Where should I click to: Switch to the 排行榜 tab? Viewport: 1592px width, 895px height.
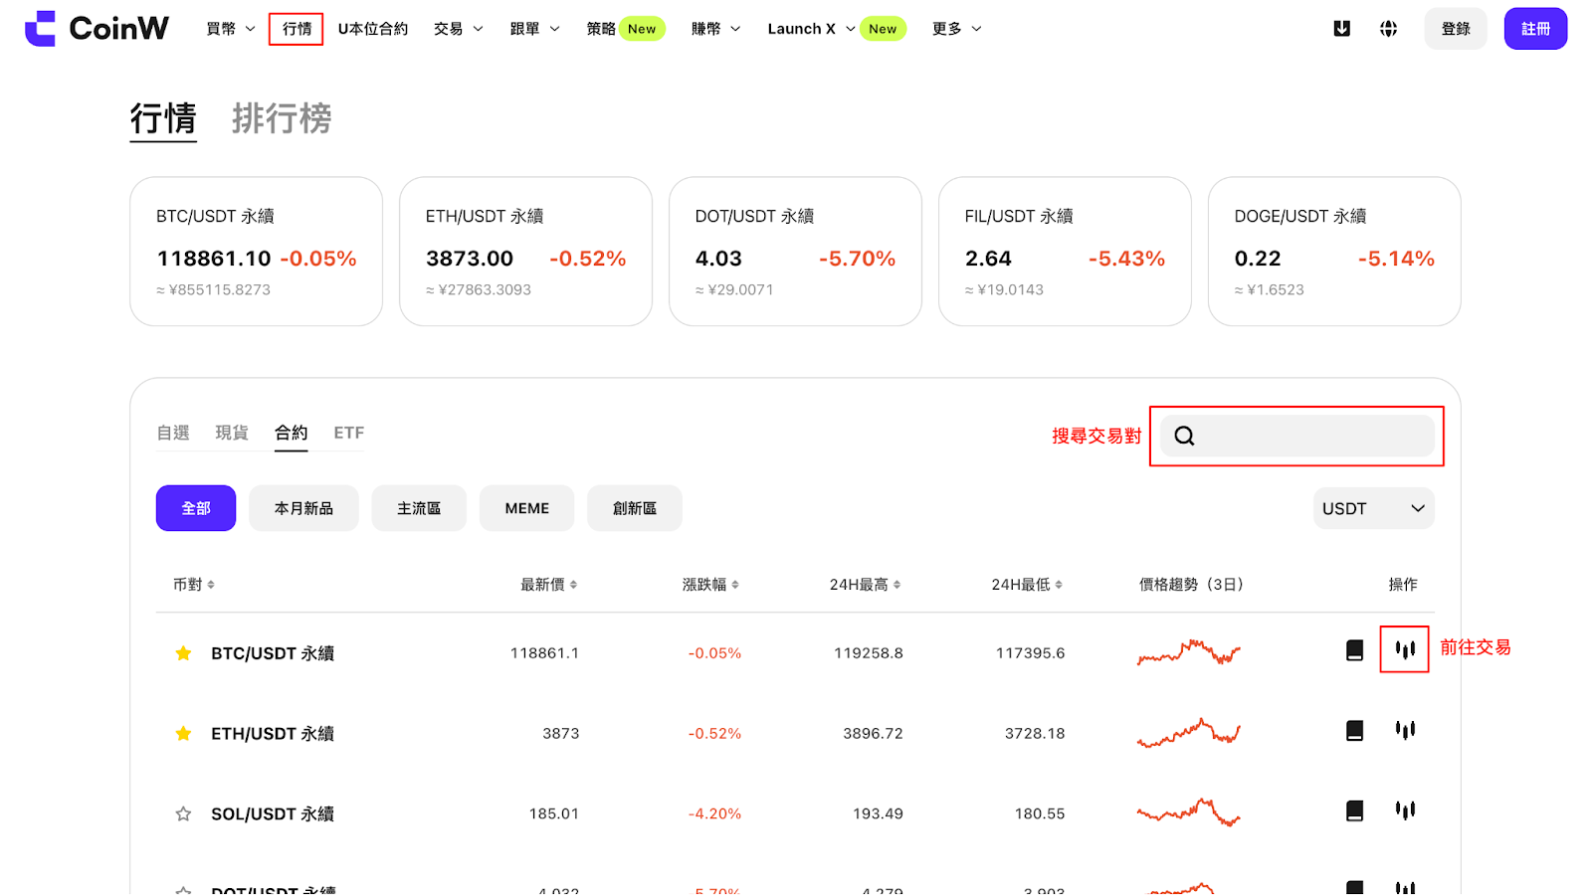282,118
